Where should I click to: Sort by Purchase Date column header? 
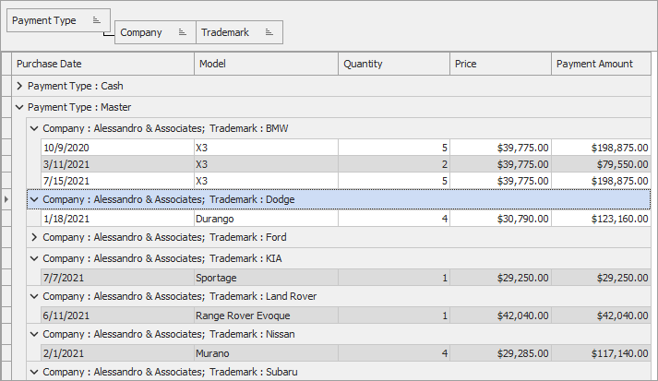[103, 64]
